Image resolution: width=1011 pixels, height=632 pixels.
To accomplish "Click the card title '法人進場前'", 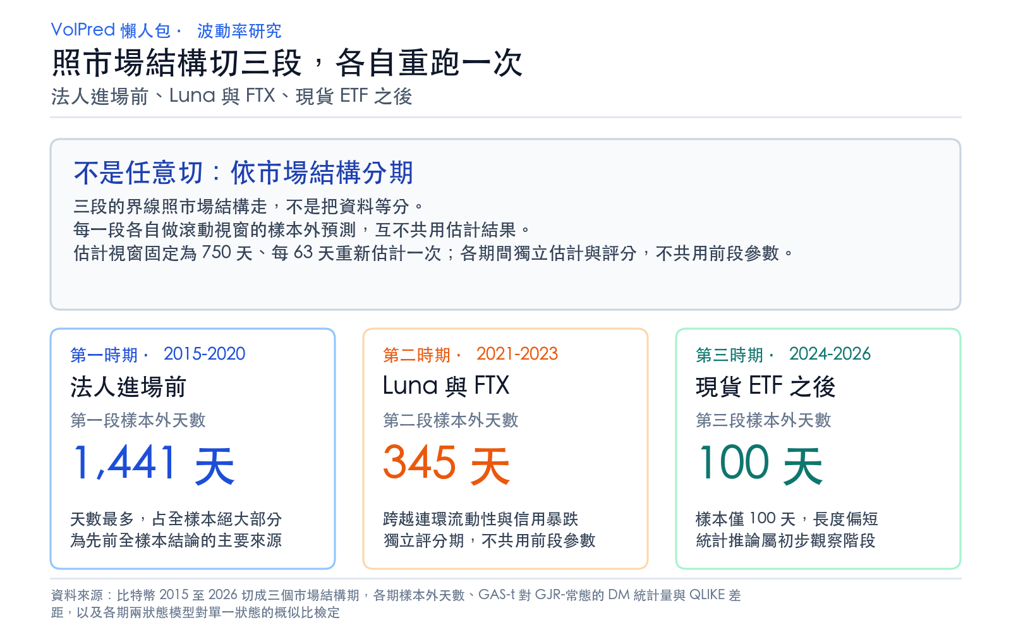I will coord(128,387).
